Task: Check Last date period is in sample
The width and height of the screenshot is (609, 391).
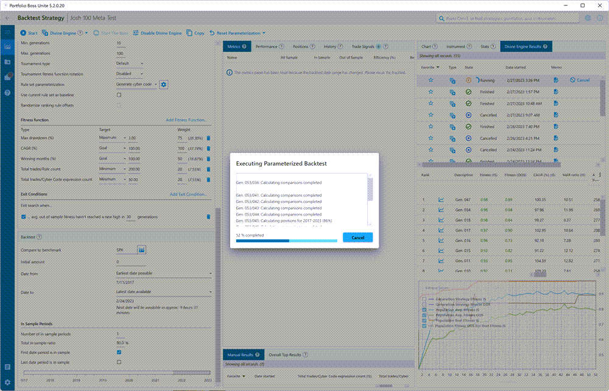Action: click(119, 362)
